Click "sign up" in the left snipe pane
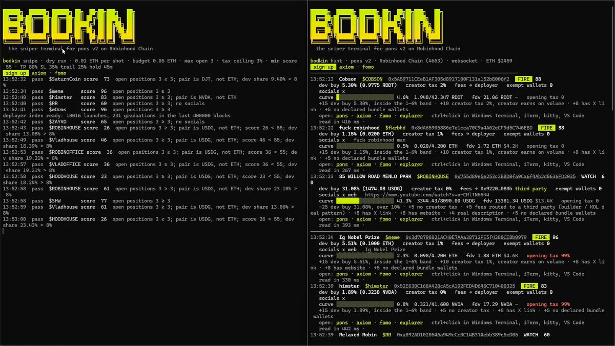 15,73
